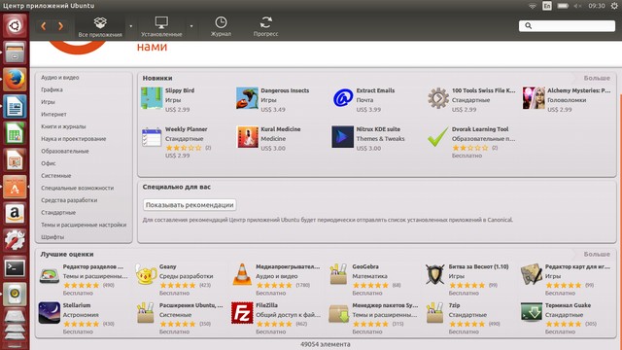Select the Средства разработки category
622x350 pixels.
click(69, 200)
